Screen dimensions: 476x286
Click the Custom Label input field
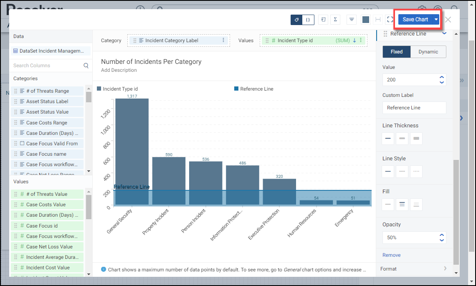pyautogui.click(x=414, y=108)
